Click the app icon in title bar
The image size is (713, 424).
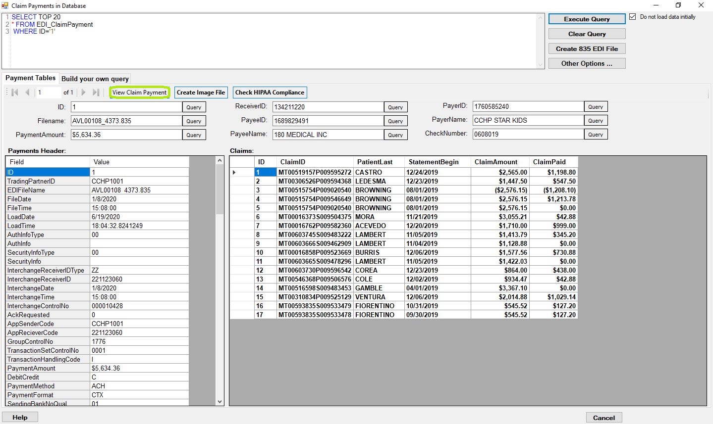5,5
